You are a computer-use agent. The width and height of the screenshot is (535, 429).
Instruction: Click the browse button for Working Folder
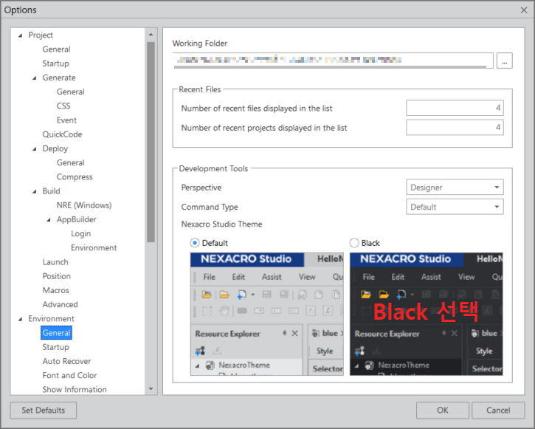point(504,61)
